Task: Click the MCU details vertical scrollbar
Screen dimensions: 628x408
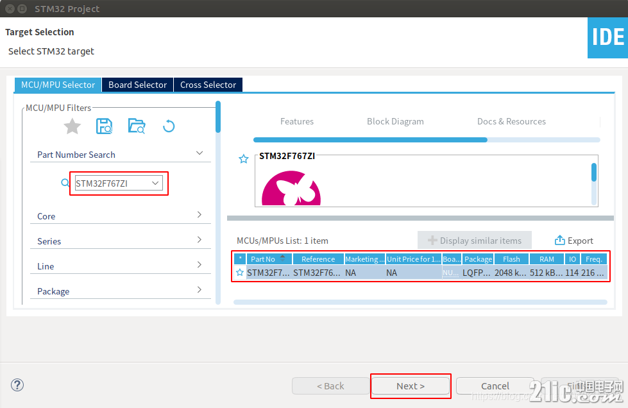Action: point(594,183)
